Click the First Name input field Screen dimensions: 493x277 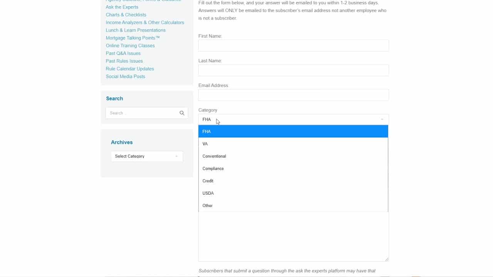click(293, 46)
